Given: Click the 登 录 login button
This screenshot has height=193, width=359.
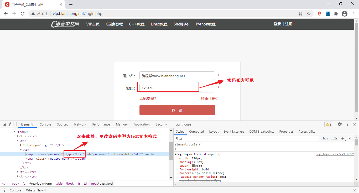Looking at the screenshot, I should point(177,110).
